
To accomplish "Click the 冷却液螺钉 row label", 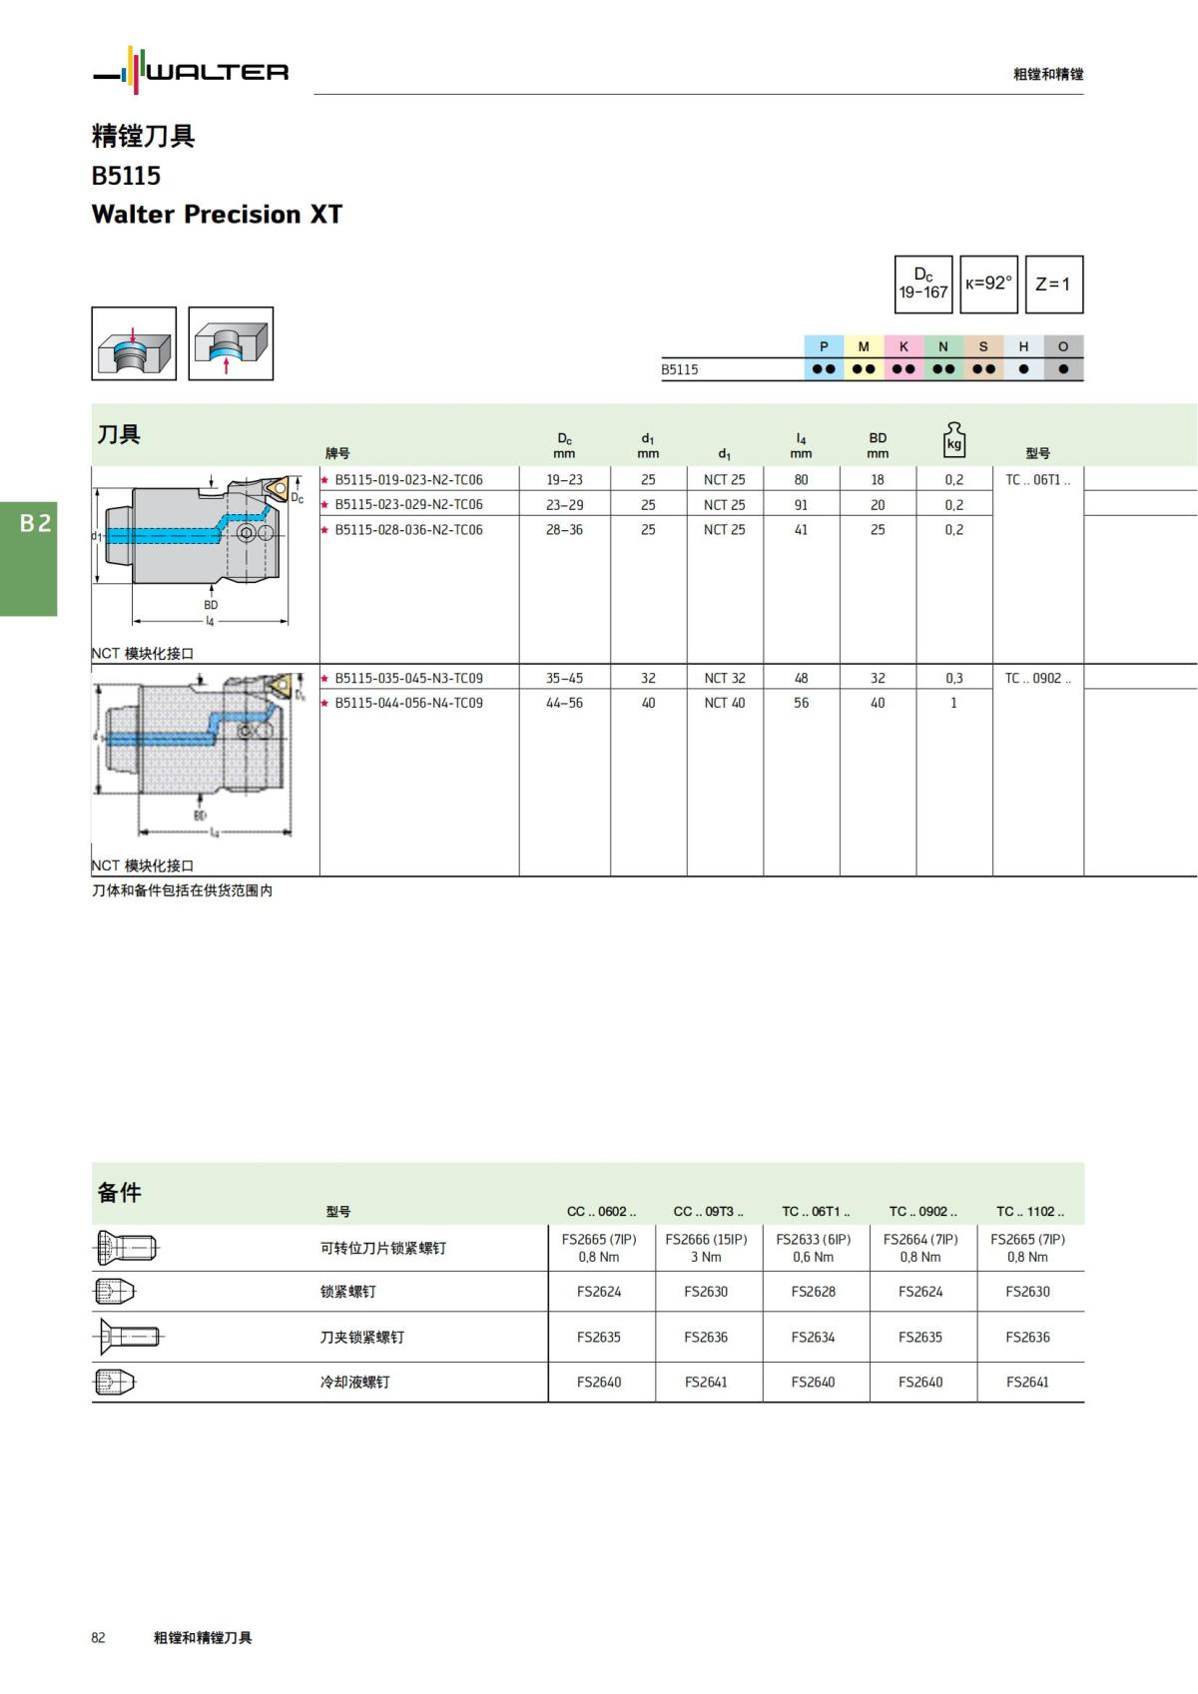I will 355,1383.
